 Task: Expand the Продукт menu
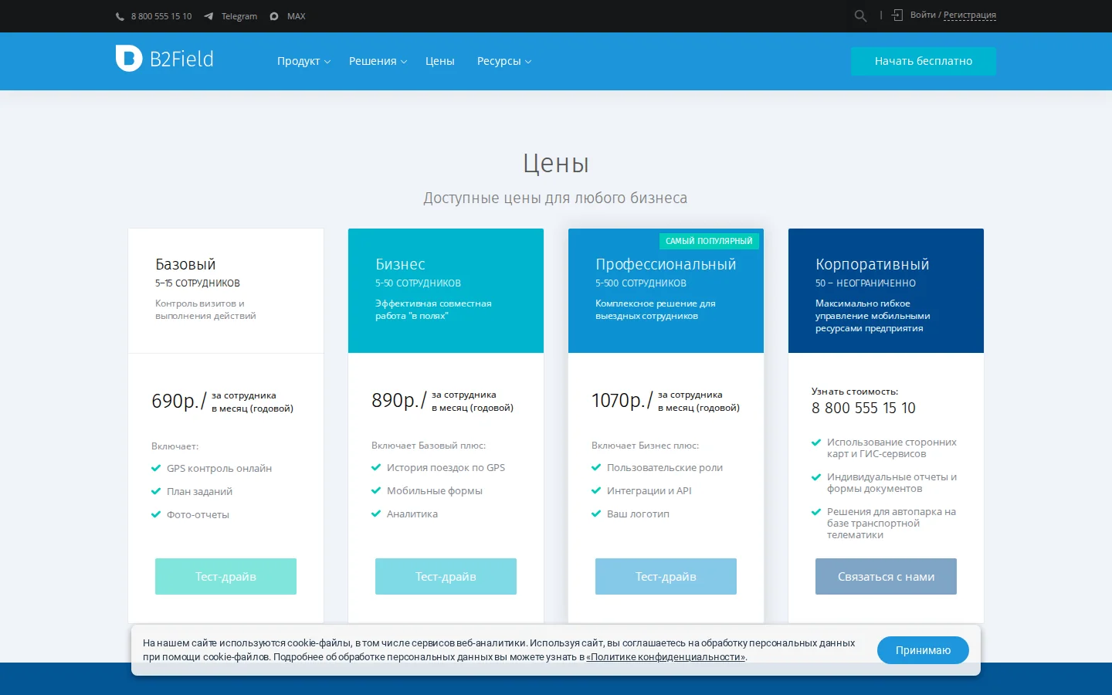click(303, 61)
